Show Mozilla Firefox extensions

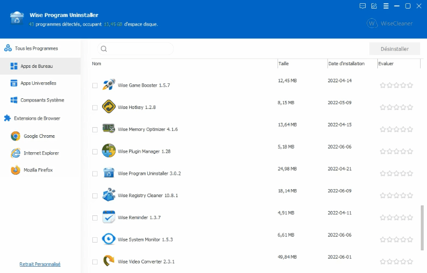(x=41, y=170)
